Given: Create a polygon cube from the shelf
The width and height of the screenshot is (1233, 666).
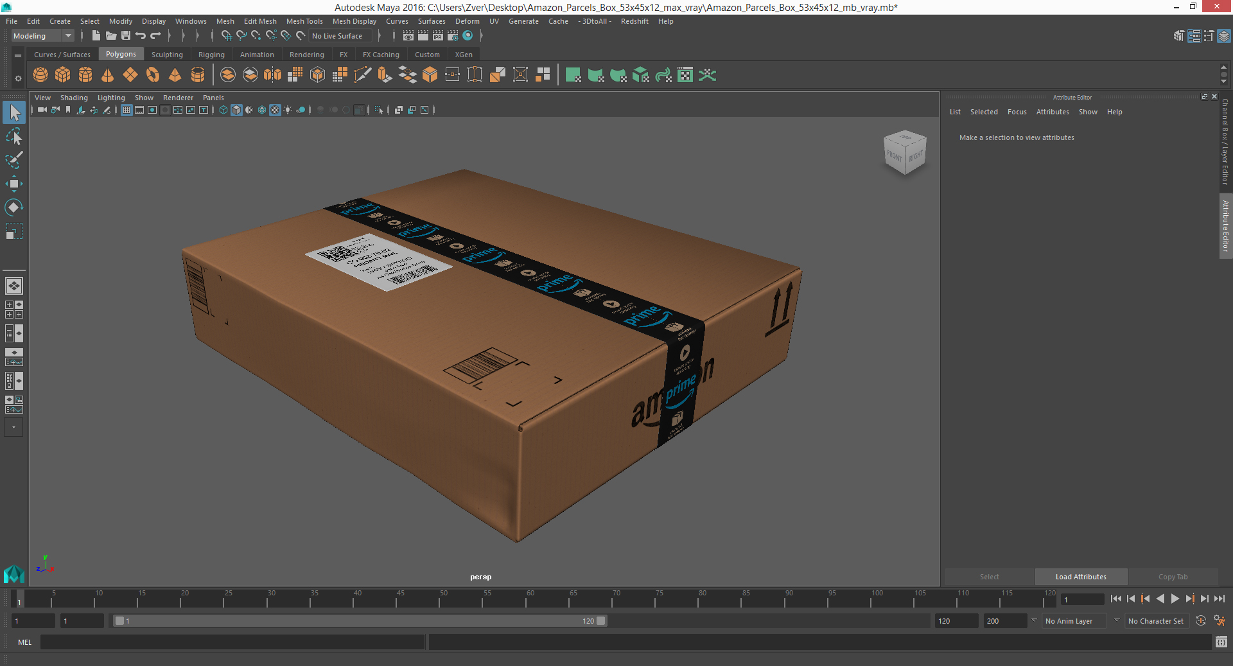Looking at the screenshot, I should tap(63, 75).
